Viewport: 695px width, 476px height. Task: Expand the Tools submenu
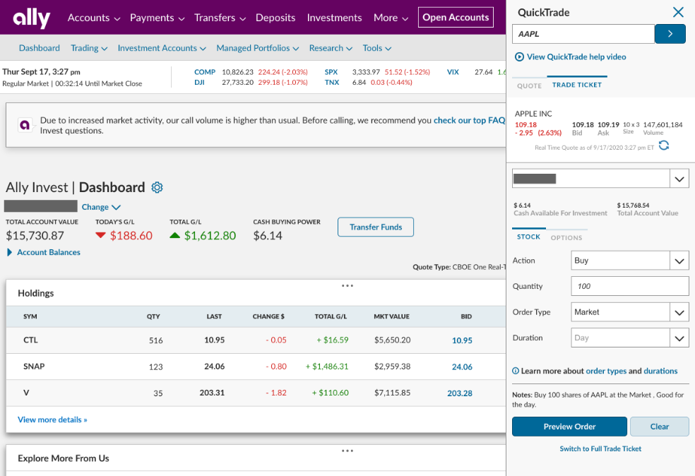click(x=376, y=48)
